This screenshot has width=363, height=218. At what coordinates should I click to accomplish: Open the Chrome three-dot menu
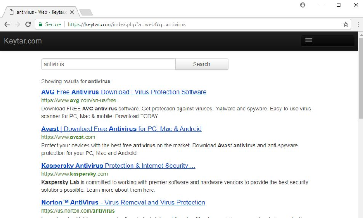357,24
